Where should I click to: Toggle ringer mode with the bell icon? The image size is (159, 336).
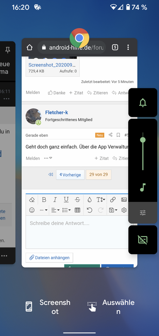143,102
